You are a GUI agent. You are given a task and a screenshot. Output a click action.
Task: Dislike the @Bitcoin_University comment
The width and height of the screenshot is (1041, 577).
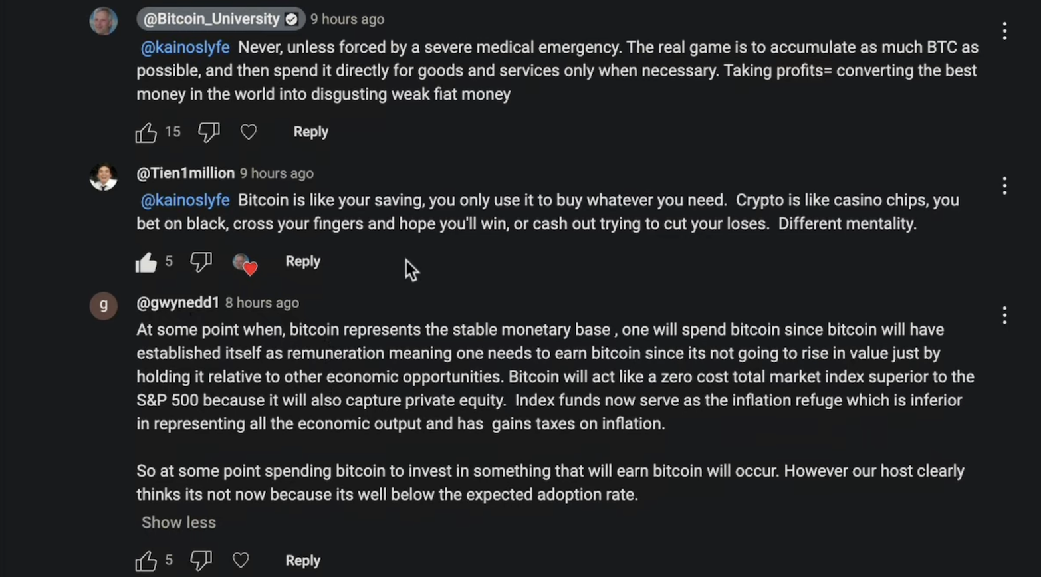(x=209, y=132)
